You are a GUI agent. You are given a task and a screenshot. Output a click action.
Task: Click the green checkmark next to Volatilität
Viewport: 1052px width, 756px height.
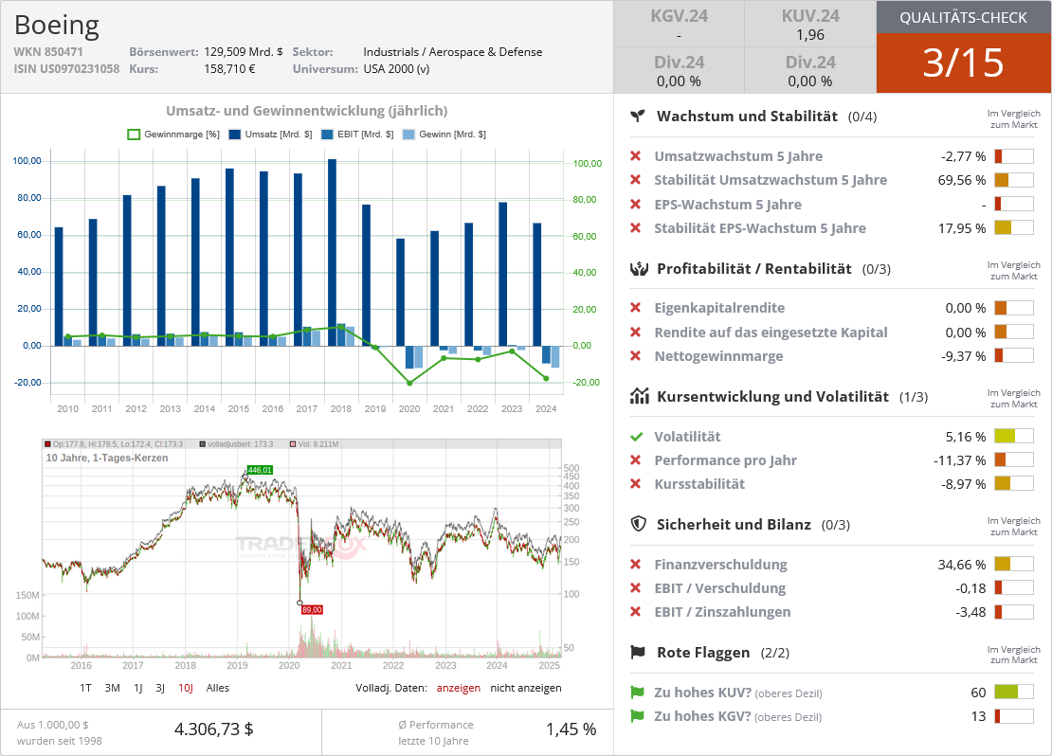(x=636, y=437)
